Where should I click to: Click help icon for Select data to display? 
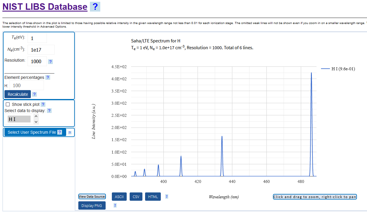pyautogui.click(x=49, y=111)
